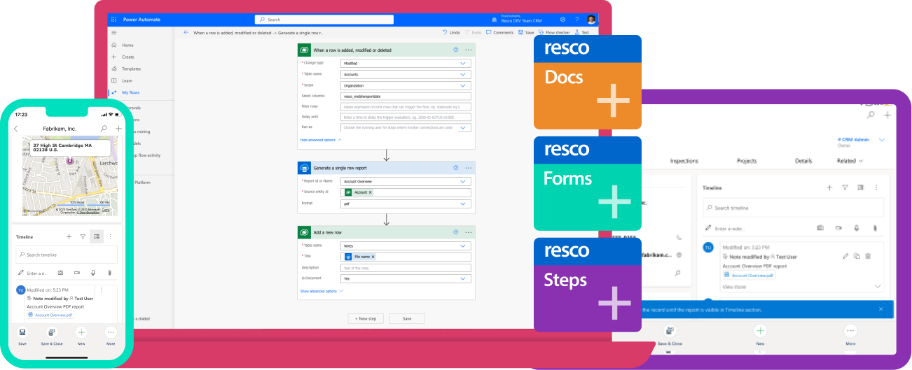
Task: Show help for the trigger step
Action: [456, 50]
